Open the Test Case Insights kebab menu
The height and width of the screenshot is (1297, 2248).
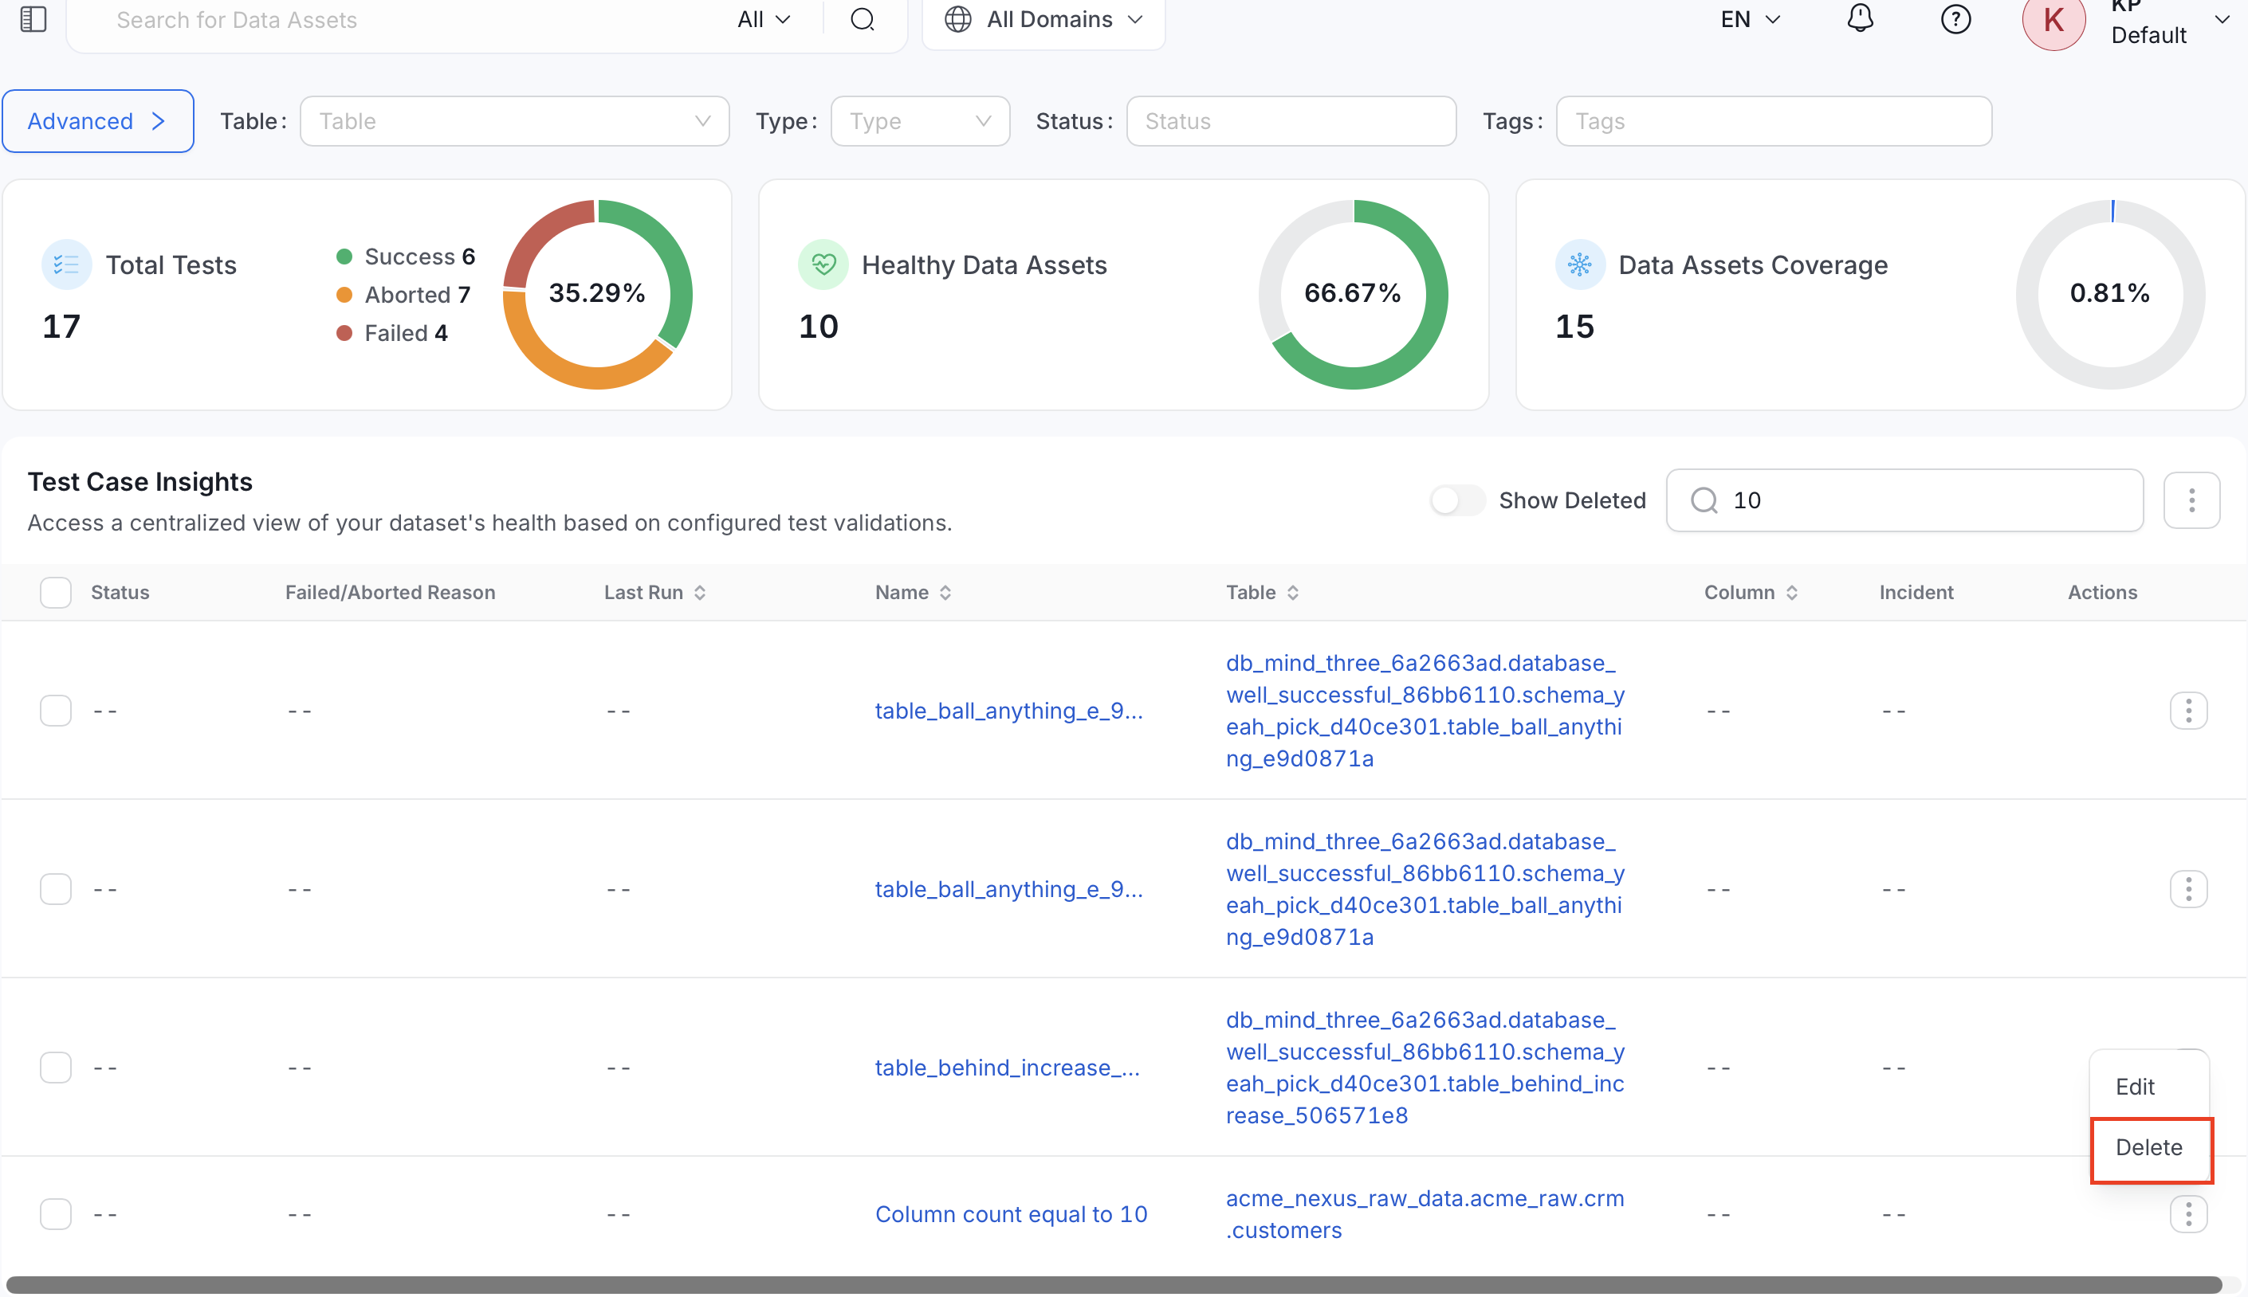(x=2191, y=500)
